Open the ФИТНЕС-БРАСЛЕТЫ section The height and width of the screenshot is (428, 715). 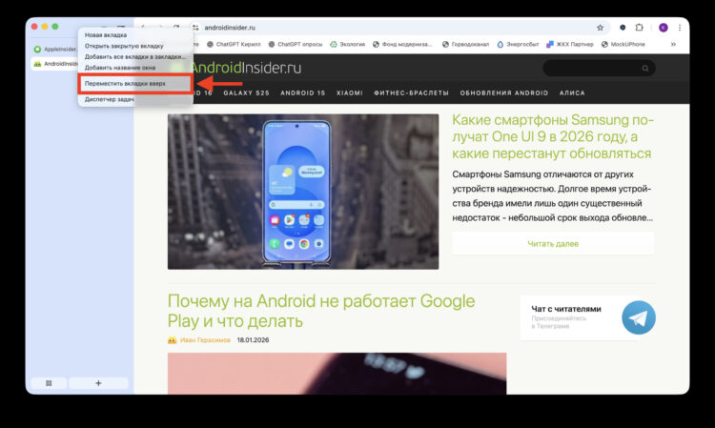(x=411, y=93)
